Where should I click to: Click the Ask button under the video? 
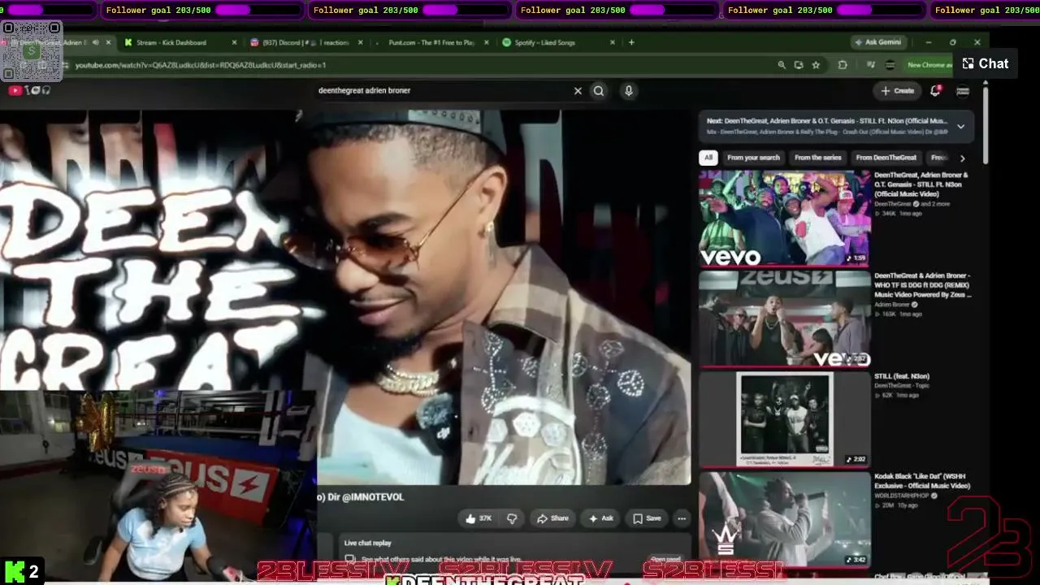tap(601, 518)
